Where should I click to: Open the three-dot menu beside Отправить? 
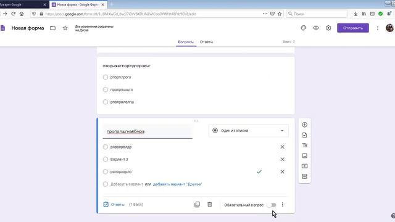tap(377, 28)
